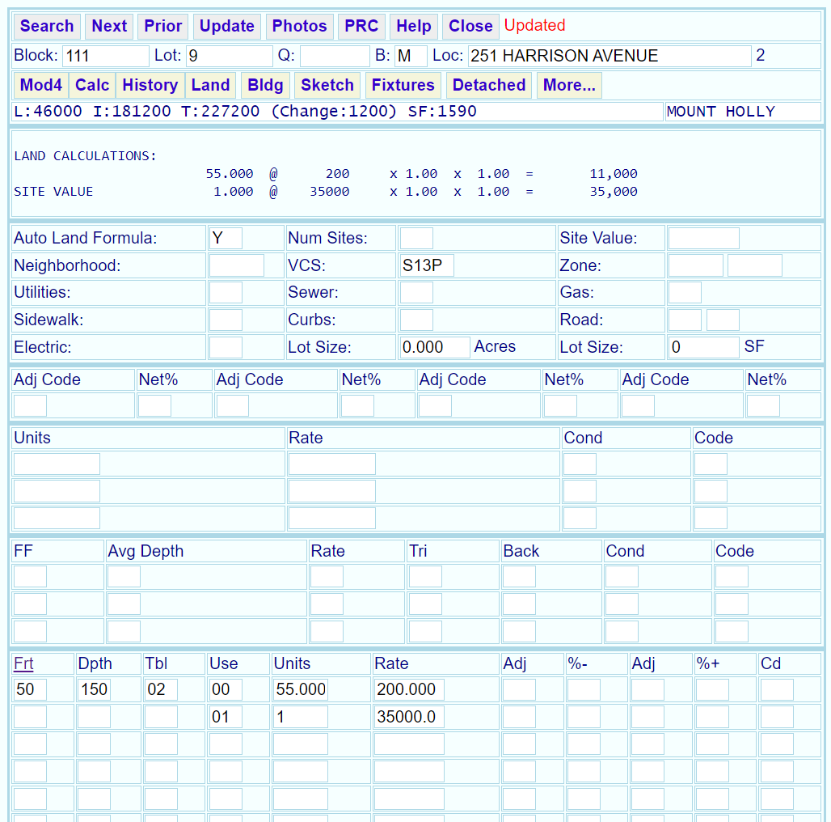Focus the Sidewalk input field
This screenshot has height=822, width=831.
(226, 320)
